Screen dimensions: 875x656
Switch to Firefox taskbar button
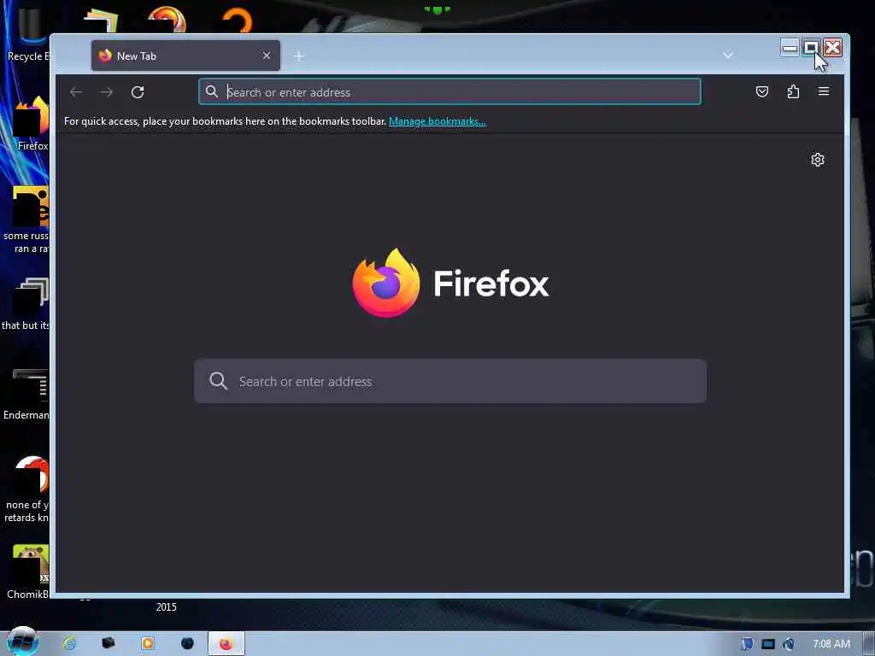[226, 644]
